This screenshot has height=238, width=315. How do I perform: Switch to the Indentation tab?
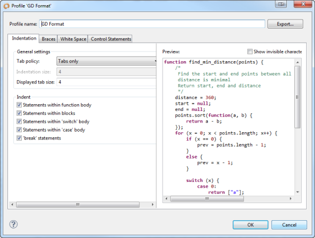24,38
